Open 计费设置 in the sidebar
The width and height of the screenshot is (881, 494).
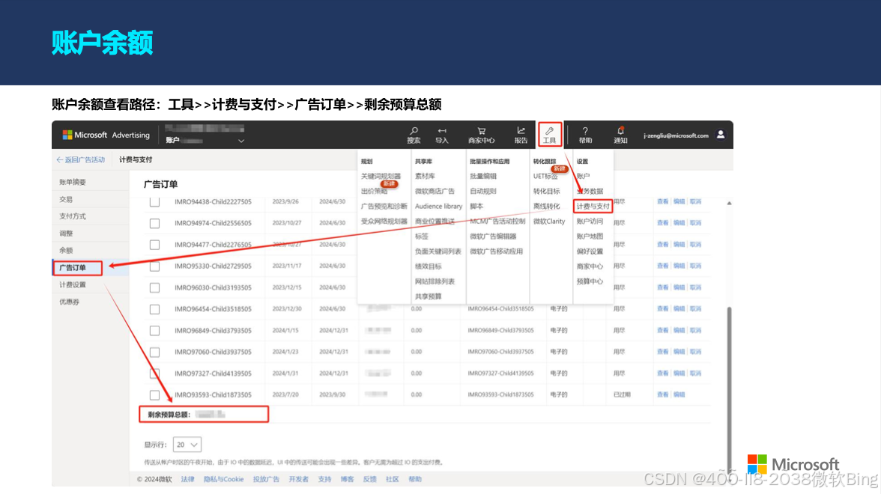[x=73, y=284]
